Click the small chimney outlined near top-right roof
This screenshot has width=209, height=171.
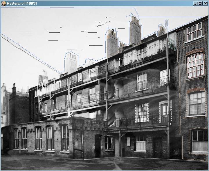point(162,31)
